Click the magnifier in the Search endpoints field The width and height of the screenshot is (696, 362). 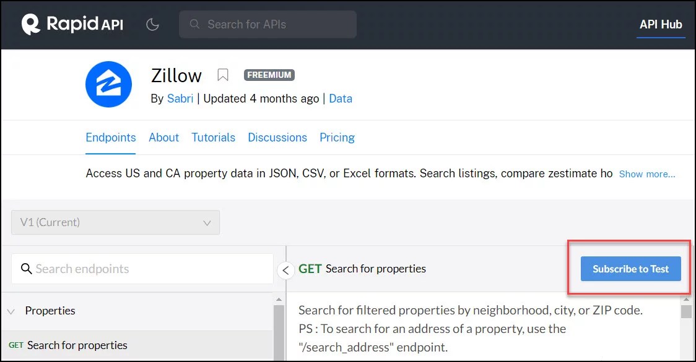[26, 269]
